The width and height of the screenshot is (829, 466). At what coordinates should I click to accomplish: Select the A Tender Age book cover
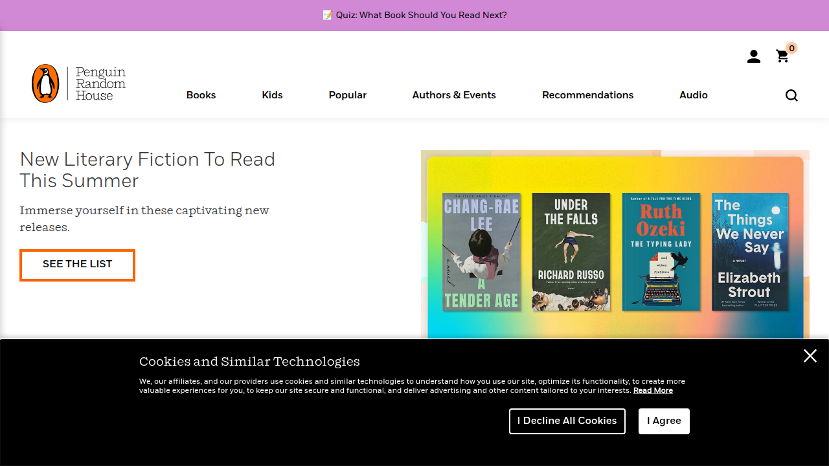[x=482, y=252]
